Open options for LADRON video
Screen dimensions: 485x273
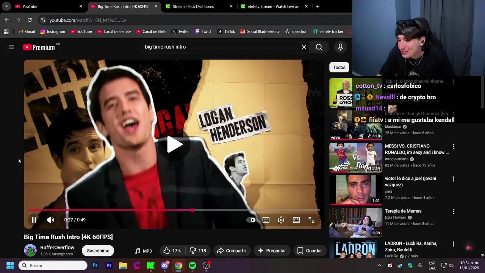(454, 244)
